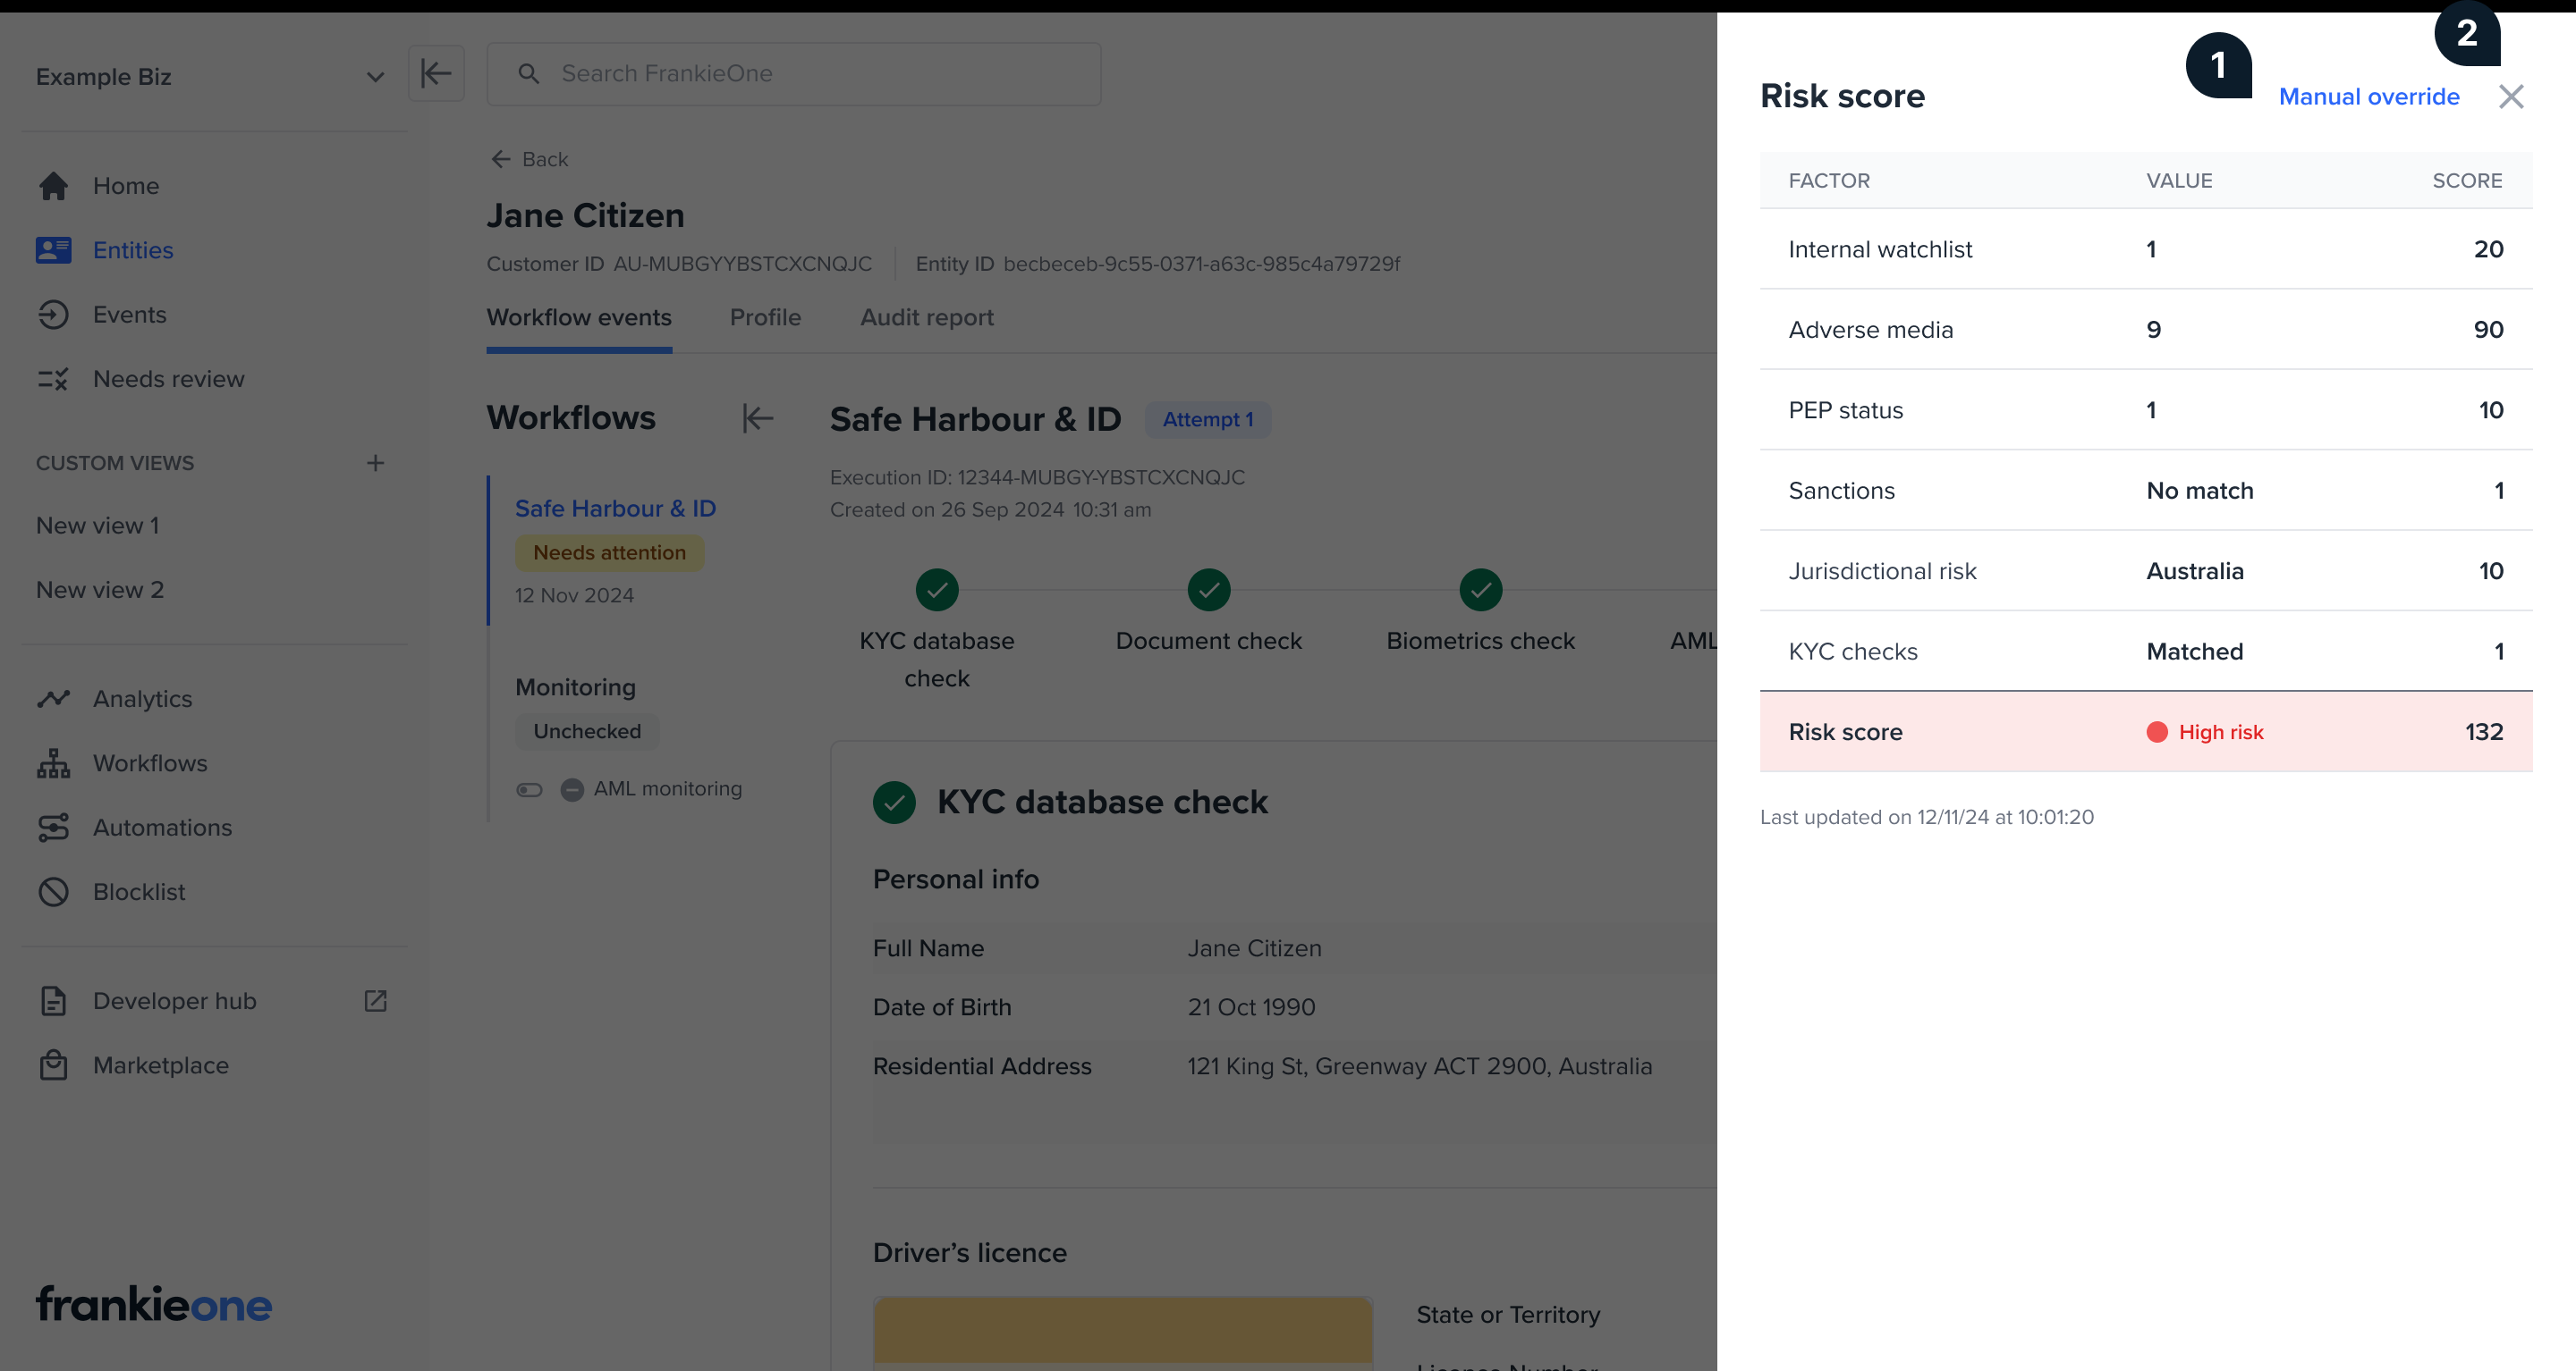Add a custom view with plus icon
The image size is (2576, 1371).
tap(375, 463)
